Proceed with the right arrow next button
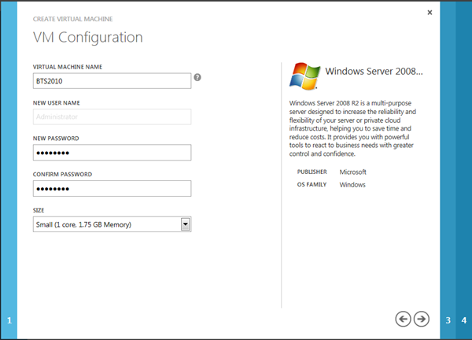The image size is (472, 340). click(422, 318)
